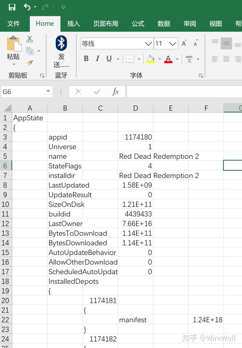This screenshot has height=348, width=242.
Task: Open the Underline style dropdown arrow
Action: click(x=118, y=59)
